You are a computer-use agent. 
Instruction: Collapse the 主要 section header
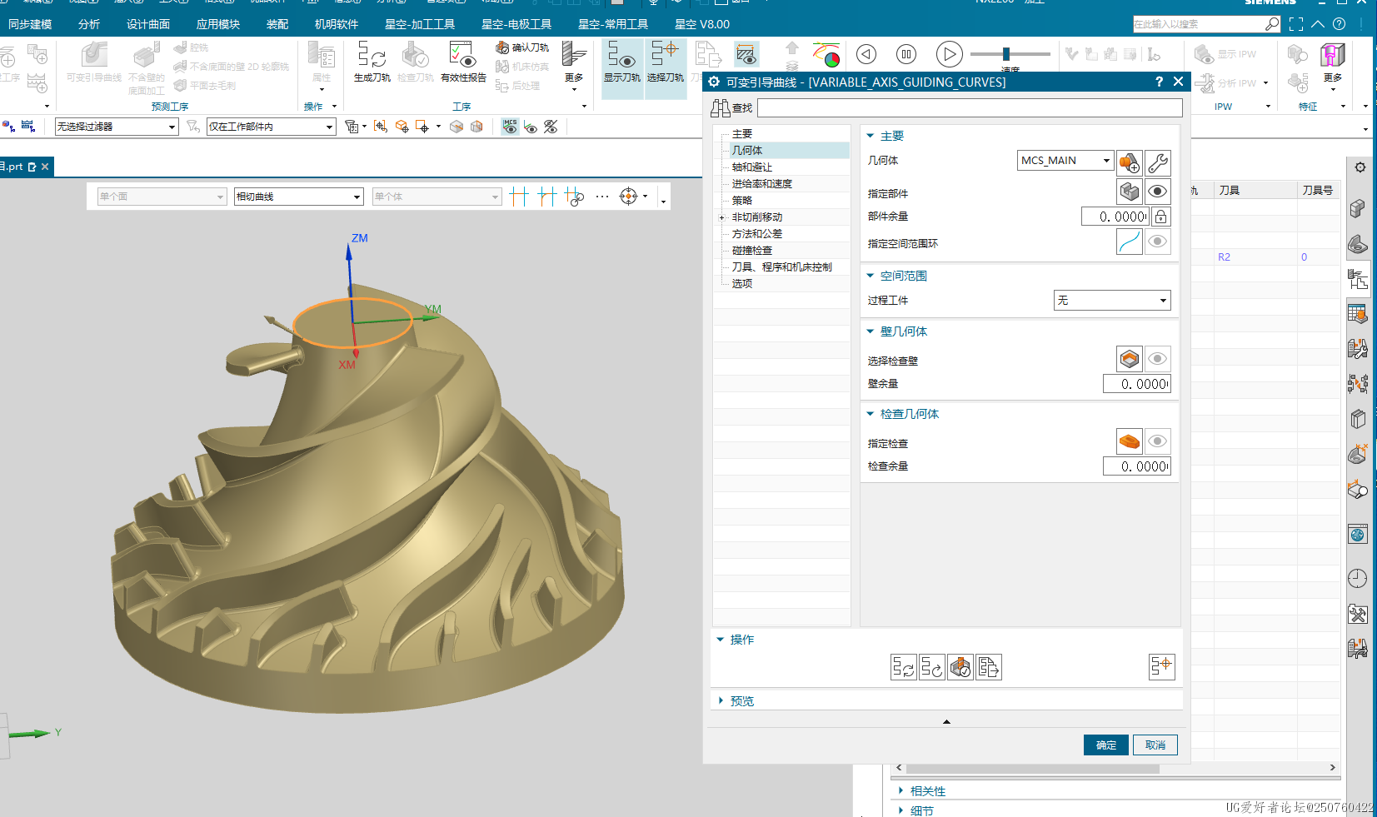(886, 136)
